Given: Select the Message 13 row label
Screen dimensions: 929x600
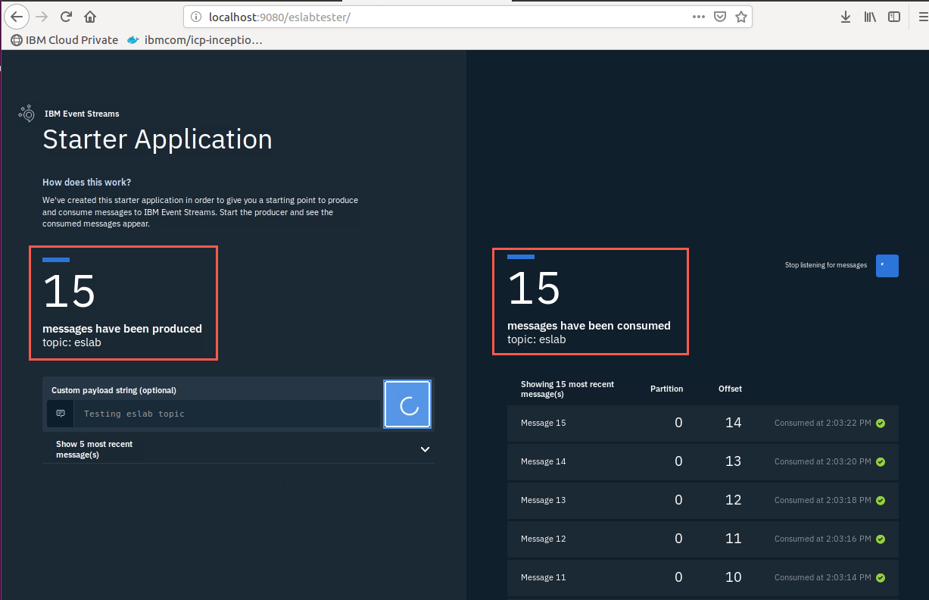Looking at the screenshot, I should point(543,500).
